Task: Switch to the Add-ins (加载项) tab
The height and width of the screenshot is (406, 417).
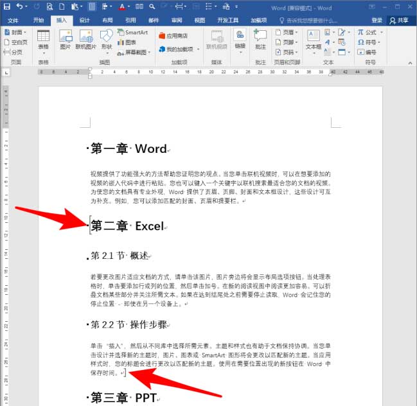Action: [258, 20]
